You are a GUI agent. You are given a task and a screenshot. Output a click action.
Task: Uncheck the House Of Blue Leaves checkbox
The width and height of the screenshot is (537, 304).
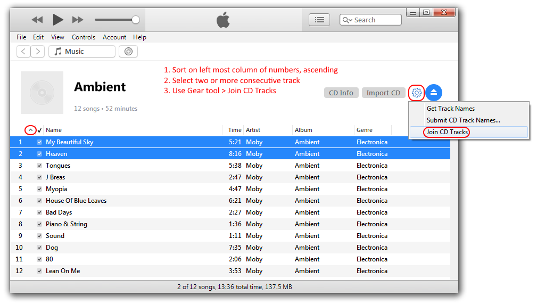pos(39,201)
